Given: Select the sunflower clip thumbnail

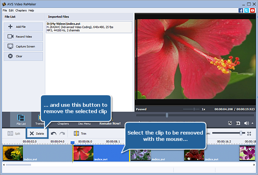Looking at the screenshot, I should click(13, 153).
